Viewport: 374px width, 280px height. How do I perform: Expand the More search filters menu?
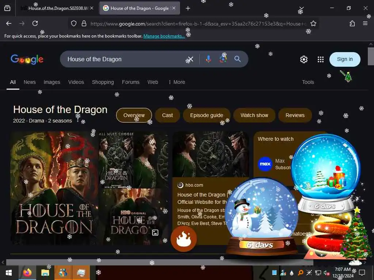pyautogui.click(x=177, y=82)
